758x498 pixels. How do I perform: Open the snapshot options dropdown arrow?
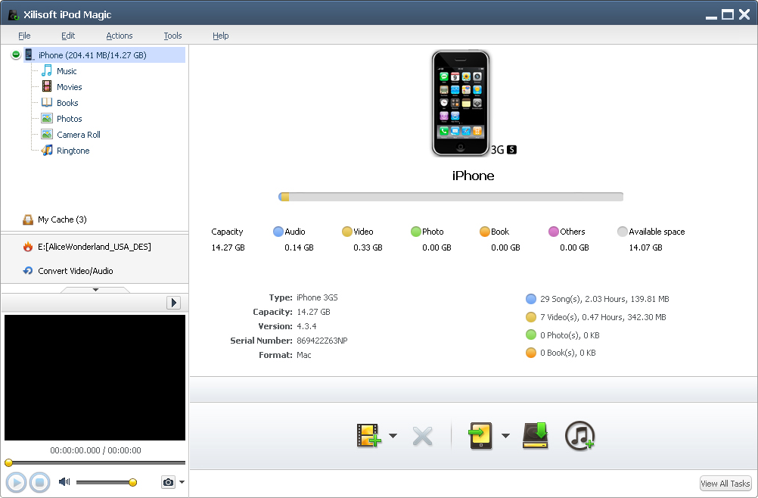click(x=182, y=482)
